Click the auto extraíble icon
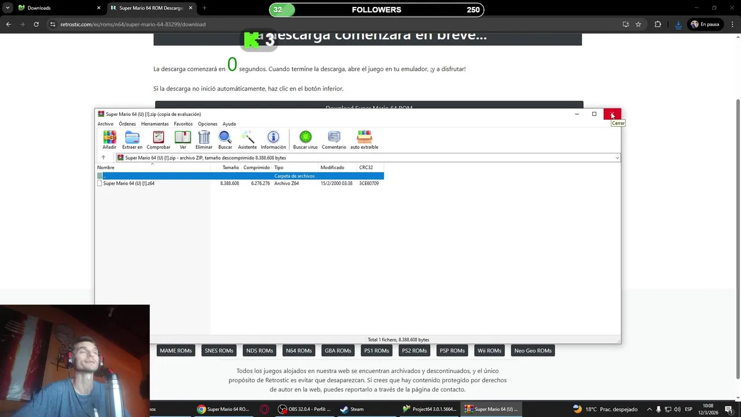Screen dimensions: 741x417 364,140
